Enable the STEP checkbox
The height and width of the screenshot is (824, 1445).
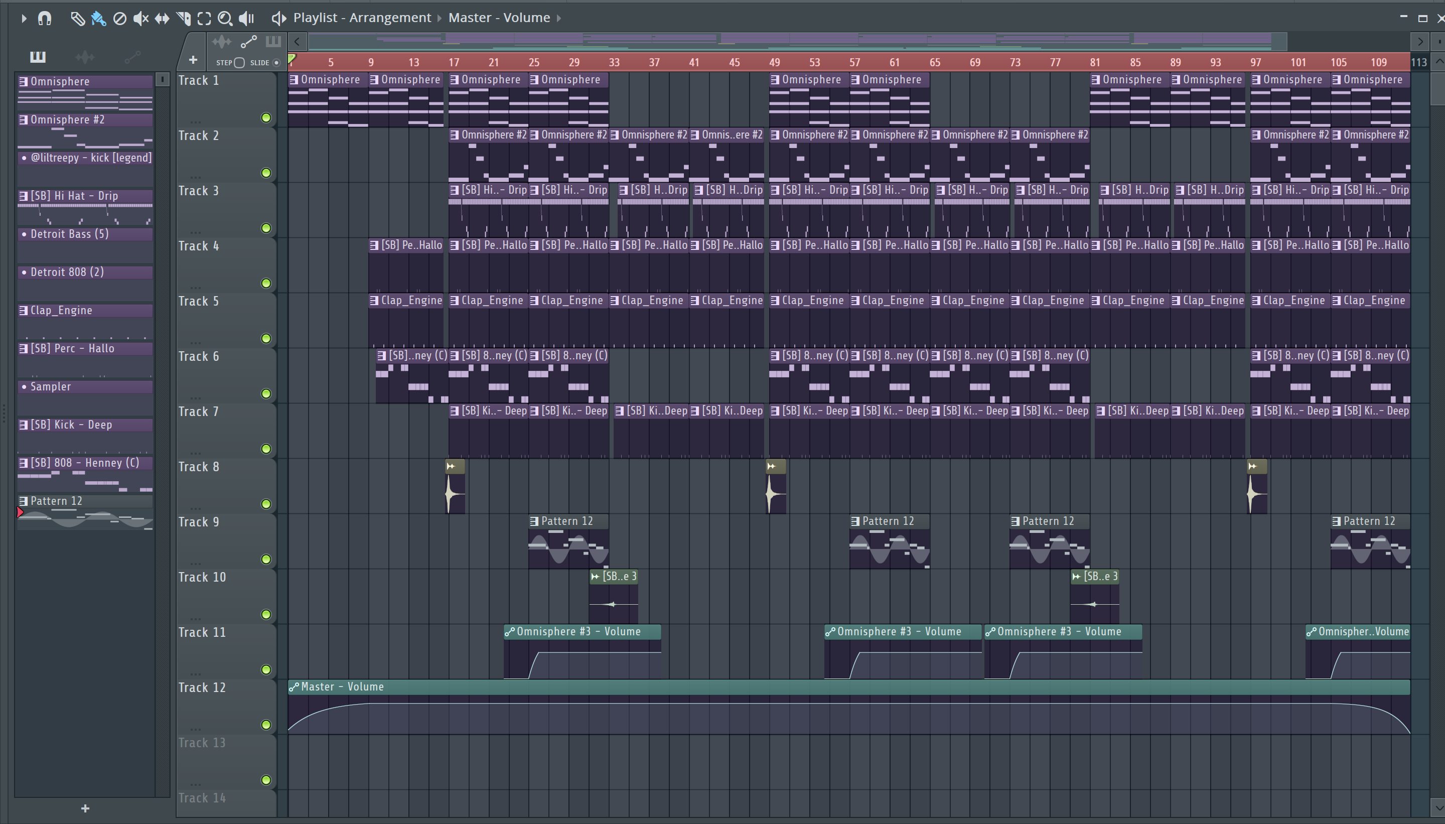point(239,63)
